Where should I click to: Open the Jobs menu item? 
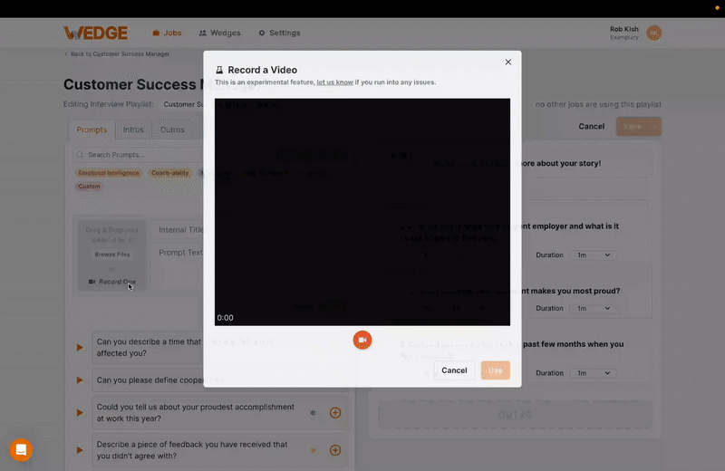[167, 33]
